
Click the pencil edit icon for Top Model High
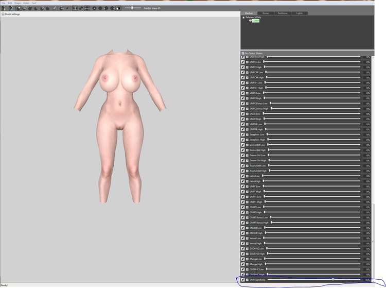pos(243,171)
